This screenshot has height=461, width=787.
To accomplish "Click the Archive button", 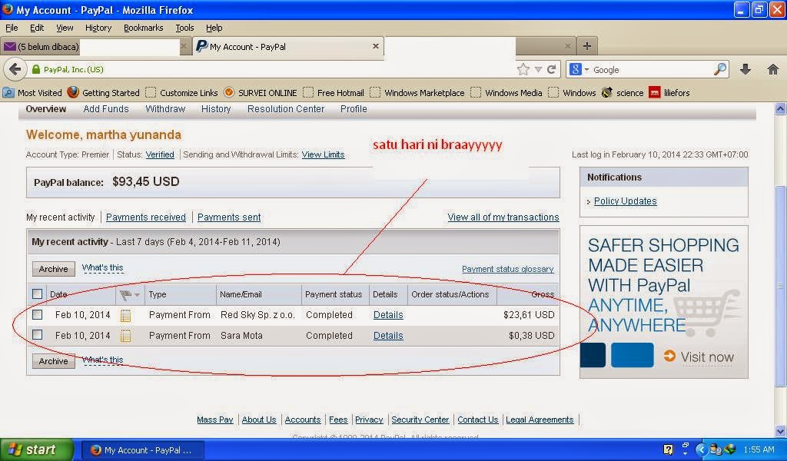I will click(52, 268).
